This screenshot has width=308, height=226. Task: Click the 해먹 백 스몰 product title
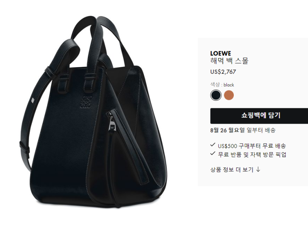coord(229,61)
